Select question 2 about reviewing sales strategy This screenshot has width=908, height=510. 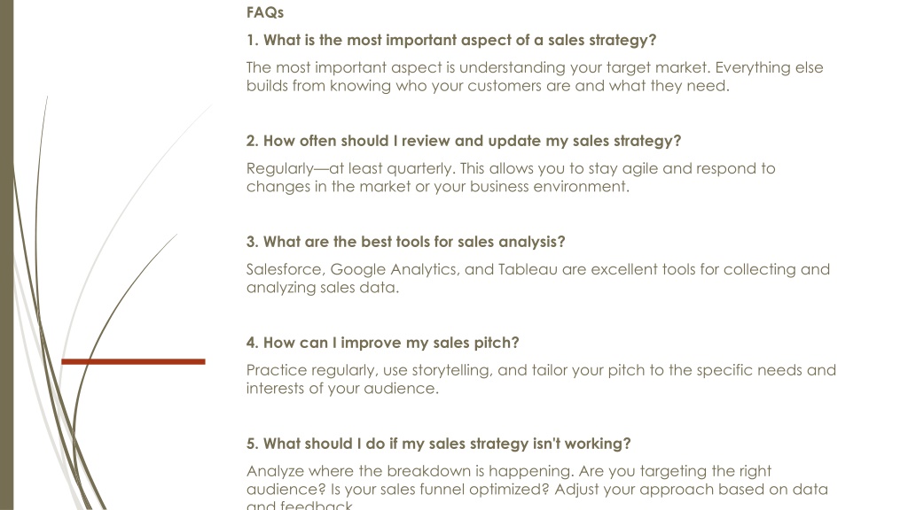pyautogui.click(x=463, y=141)
